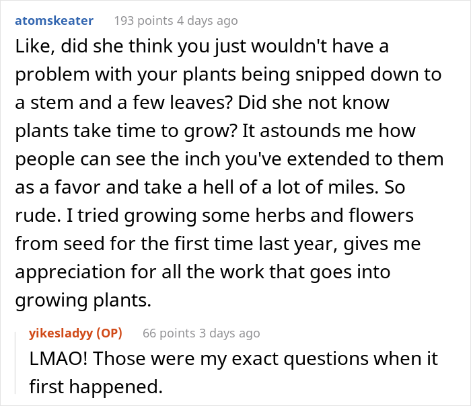The image size is (471, 406).
Task: Click the text 'a stem and a few leaves?'
Action: click(x=124, y=103)
